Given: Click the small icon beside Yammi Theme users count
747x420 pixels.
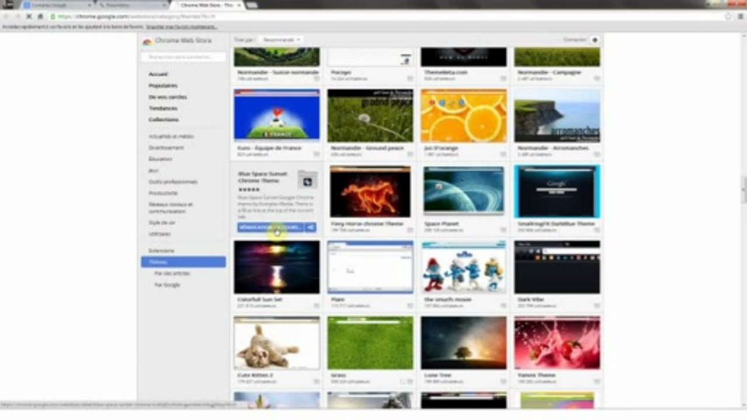Looking at the screenshot, I should [596, 381].
